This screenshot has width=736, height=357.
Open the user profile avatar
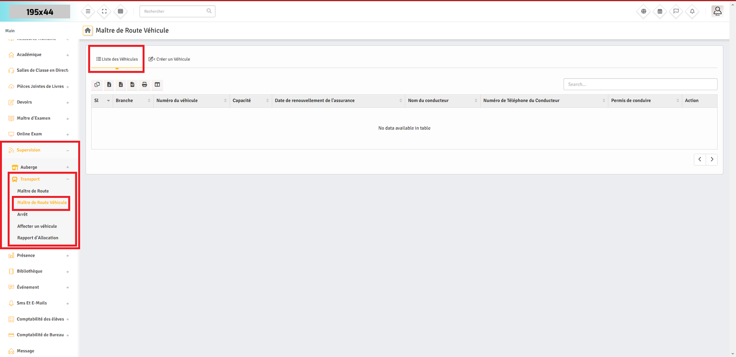click(717, 11)
